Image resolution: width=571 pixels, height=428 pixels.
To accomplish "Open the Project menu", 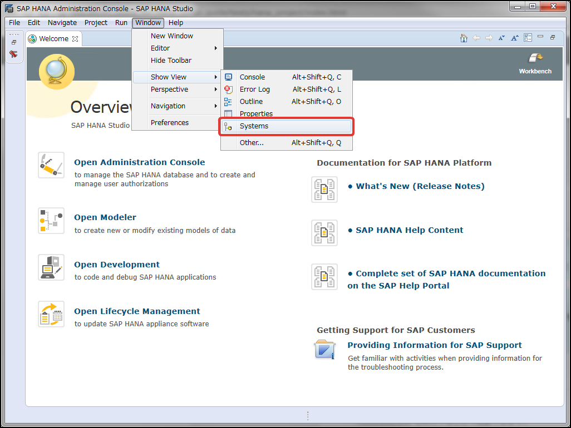I will [x=96, y=23].
